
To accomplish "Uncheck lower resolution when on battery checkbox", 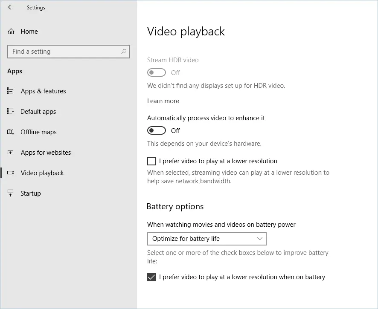I will tap(151, 277).
